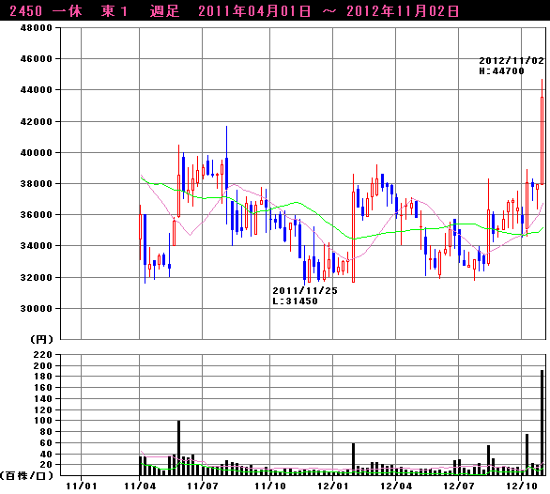Click the blue candlestick with wick reaching 41700

226,174
